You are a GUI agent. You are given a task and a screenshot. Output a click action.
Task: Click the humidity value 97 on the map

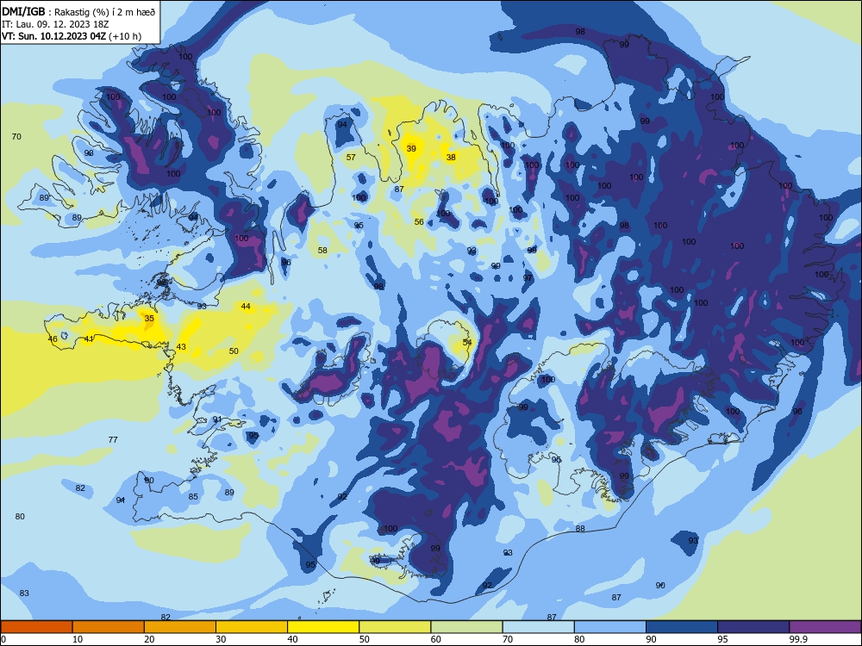pyautogui.click(x=528, y=278)
